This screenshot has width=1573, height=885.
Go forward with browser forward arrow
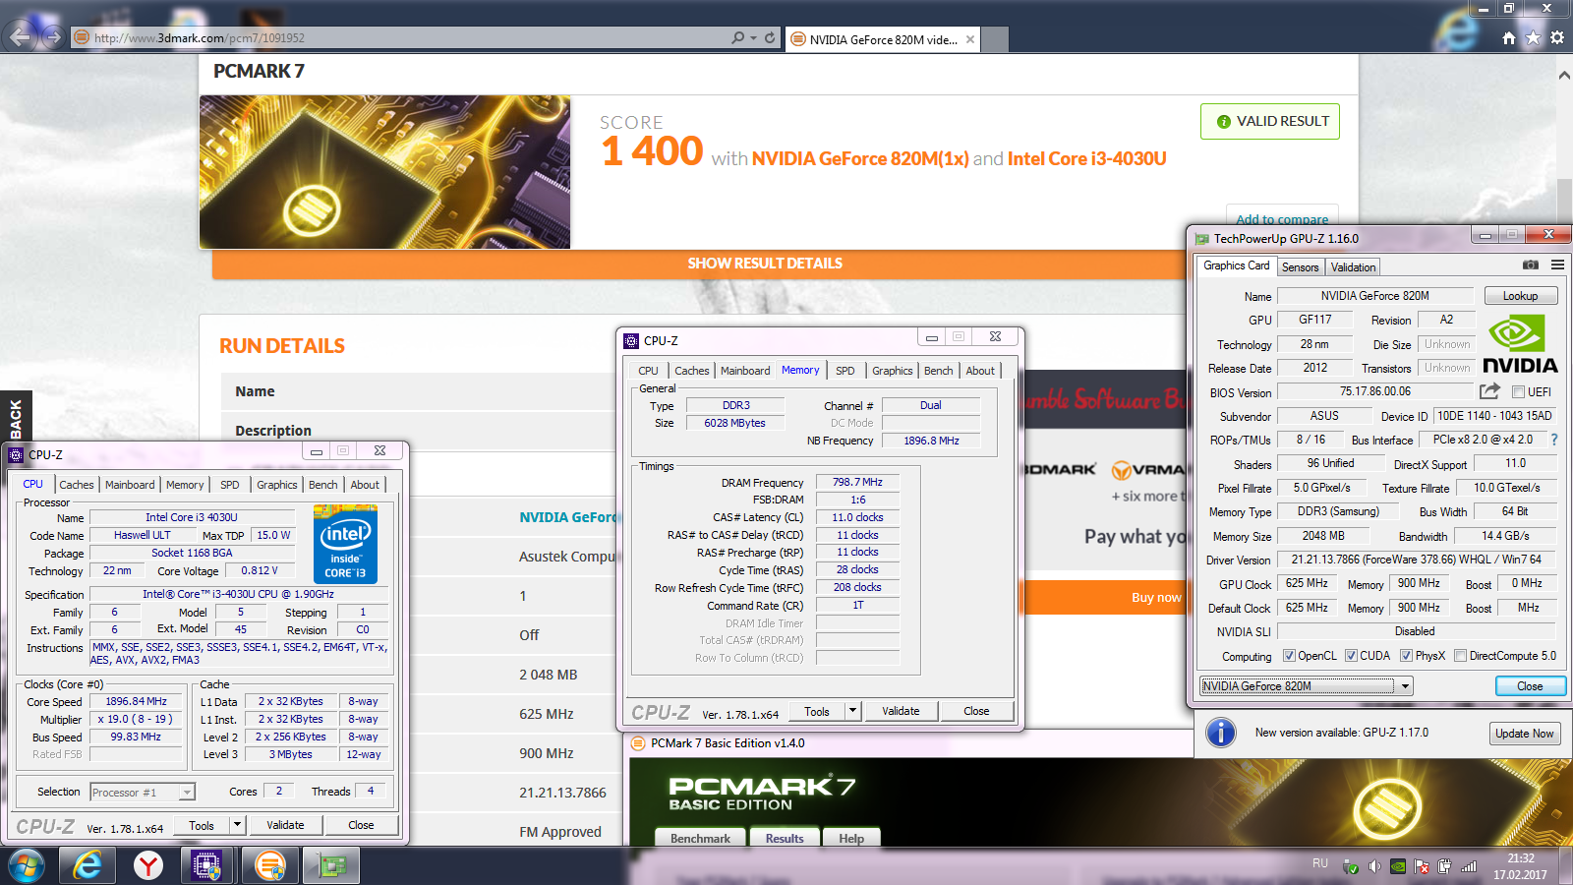pyautogui.click(x=53, y=37)
